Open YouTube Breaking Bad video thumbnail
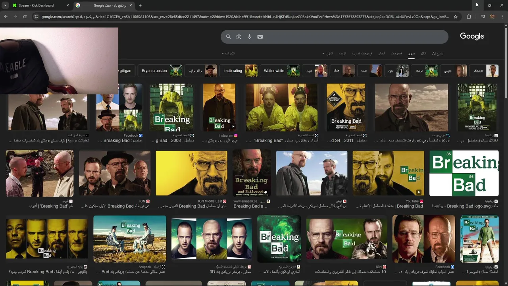Image resolution: width=508 pixels, height=286 pixels. (388, 173)
